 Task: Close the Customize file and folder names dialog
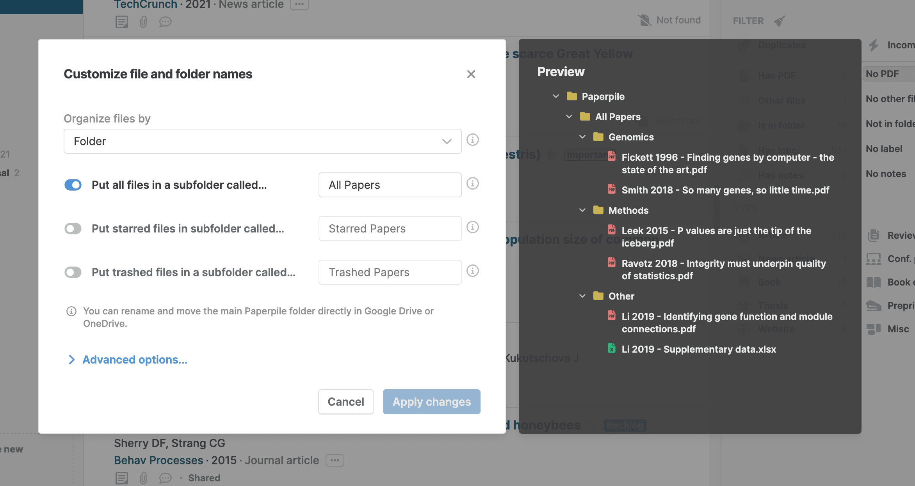pyautogui.click(x=471, y=74)
